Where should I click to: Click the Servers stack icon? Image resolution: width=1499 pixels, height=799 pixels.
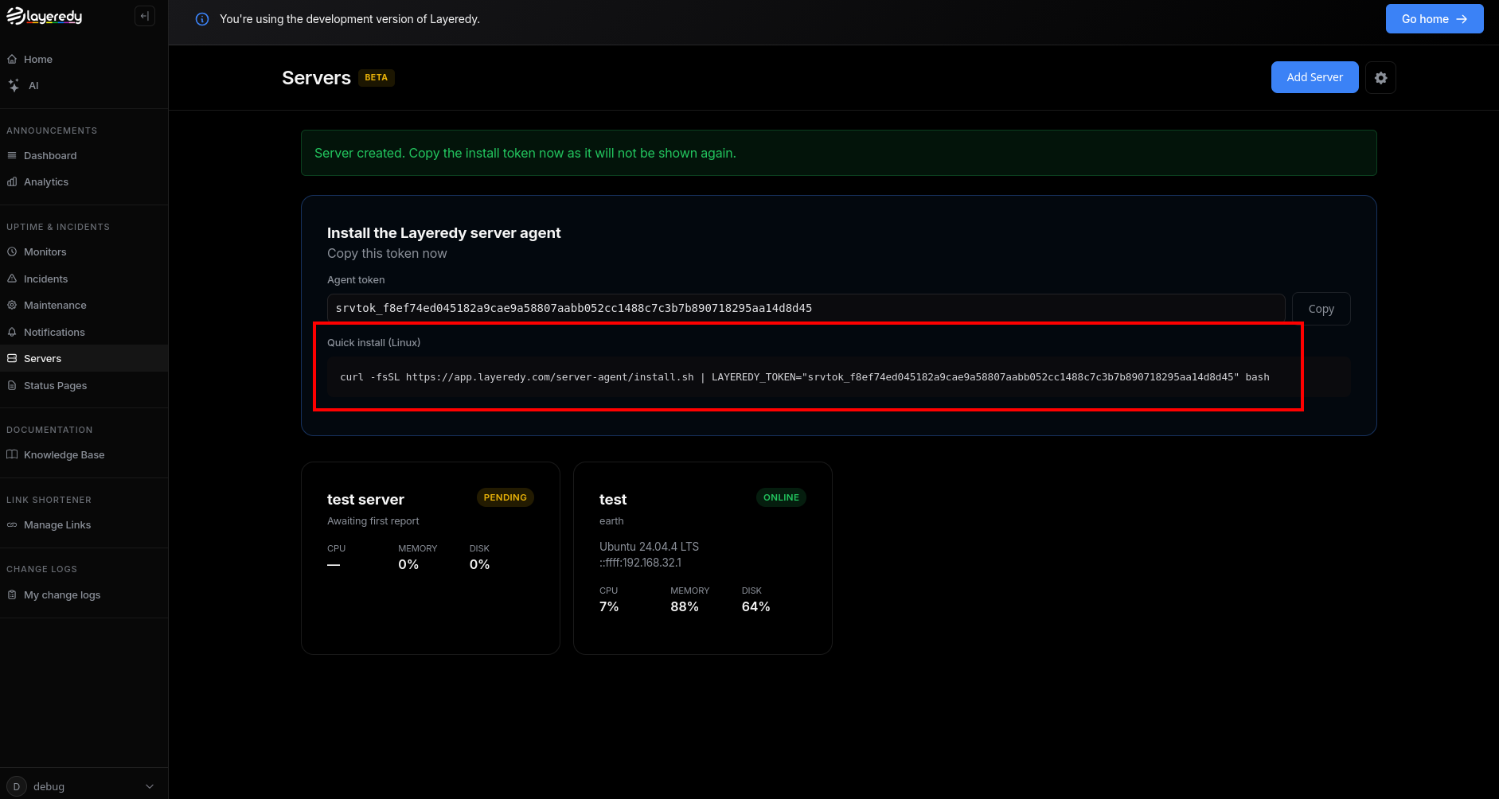tap(12, 358)
